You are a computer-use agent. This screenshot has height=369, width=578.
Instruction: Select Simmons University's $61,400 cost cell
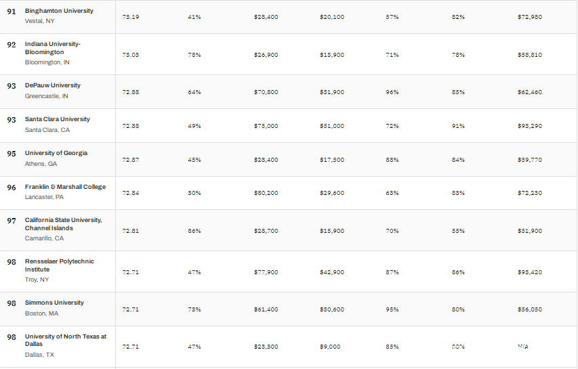(266, 309)
